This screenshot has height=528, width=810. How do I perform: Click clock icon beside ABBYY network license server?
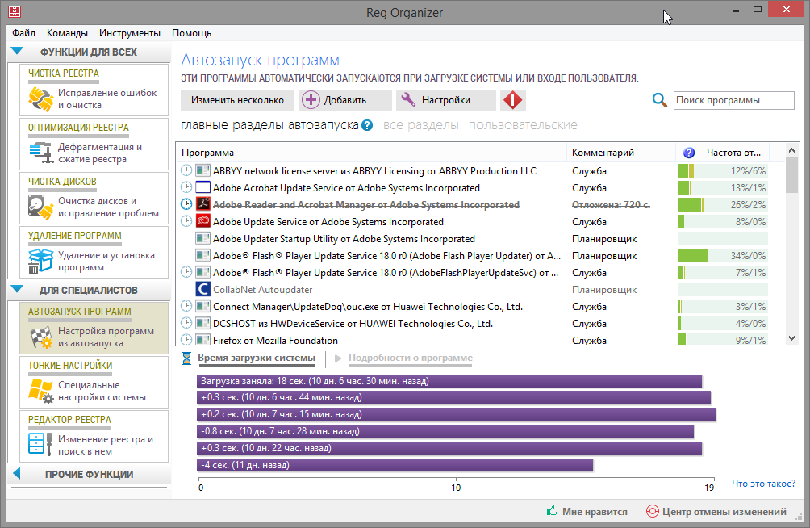(186, 171)
